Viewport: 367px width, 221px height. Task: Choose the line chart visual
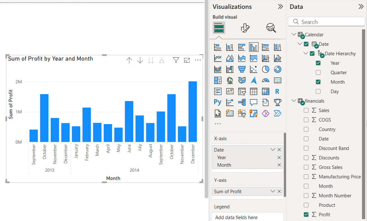[218, 58]
